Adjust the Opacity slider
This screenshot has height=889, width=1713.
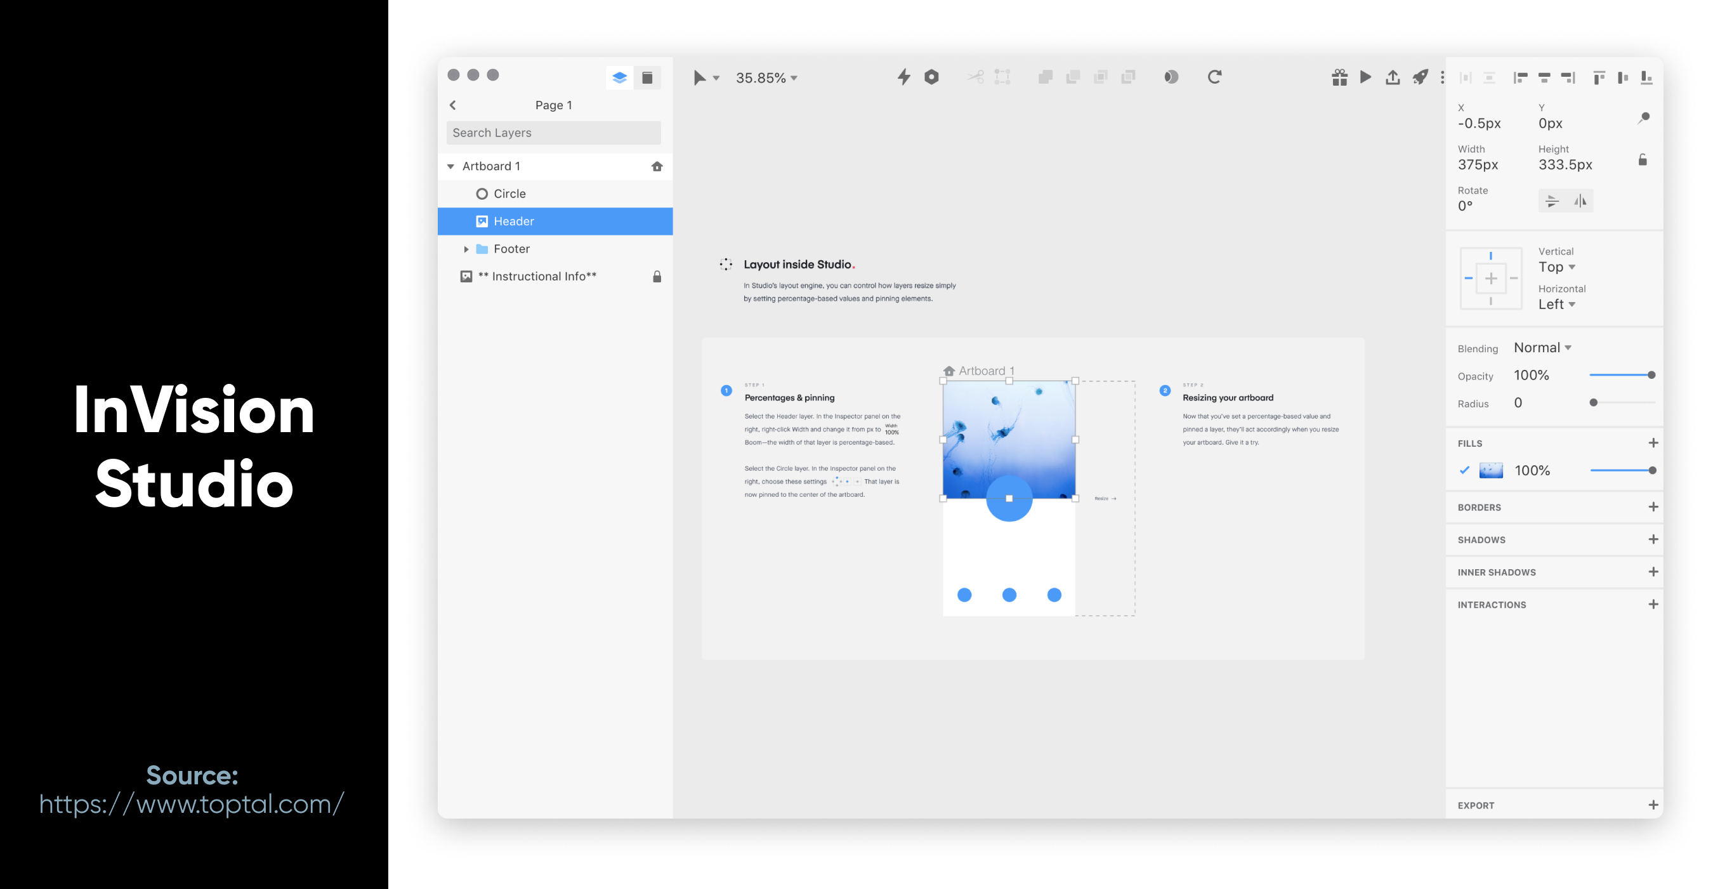point(1621,375)
